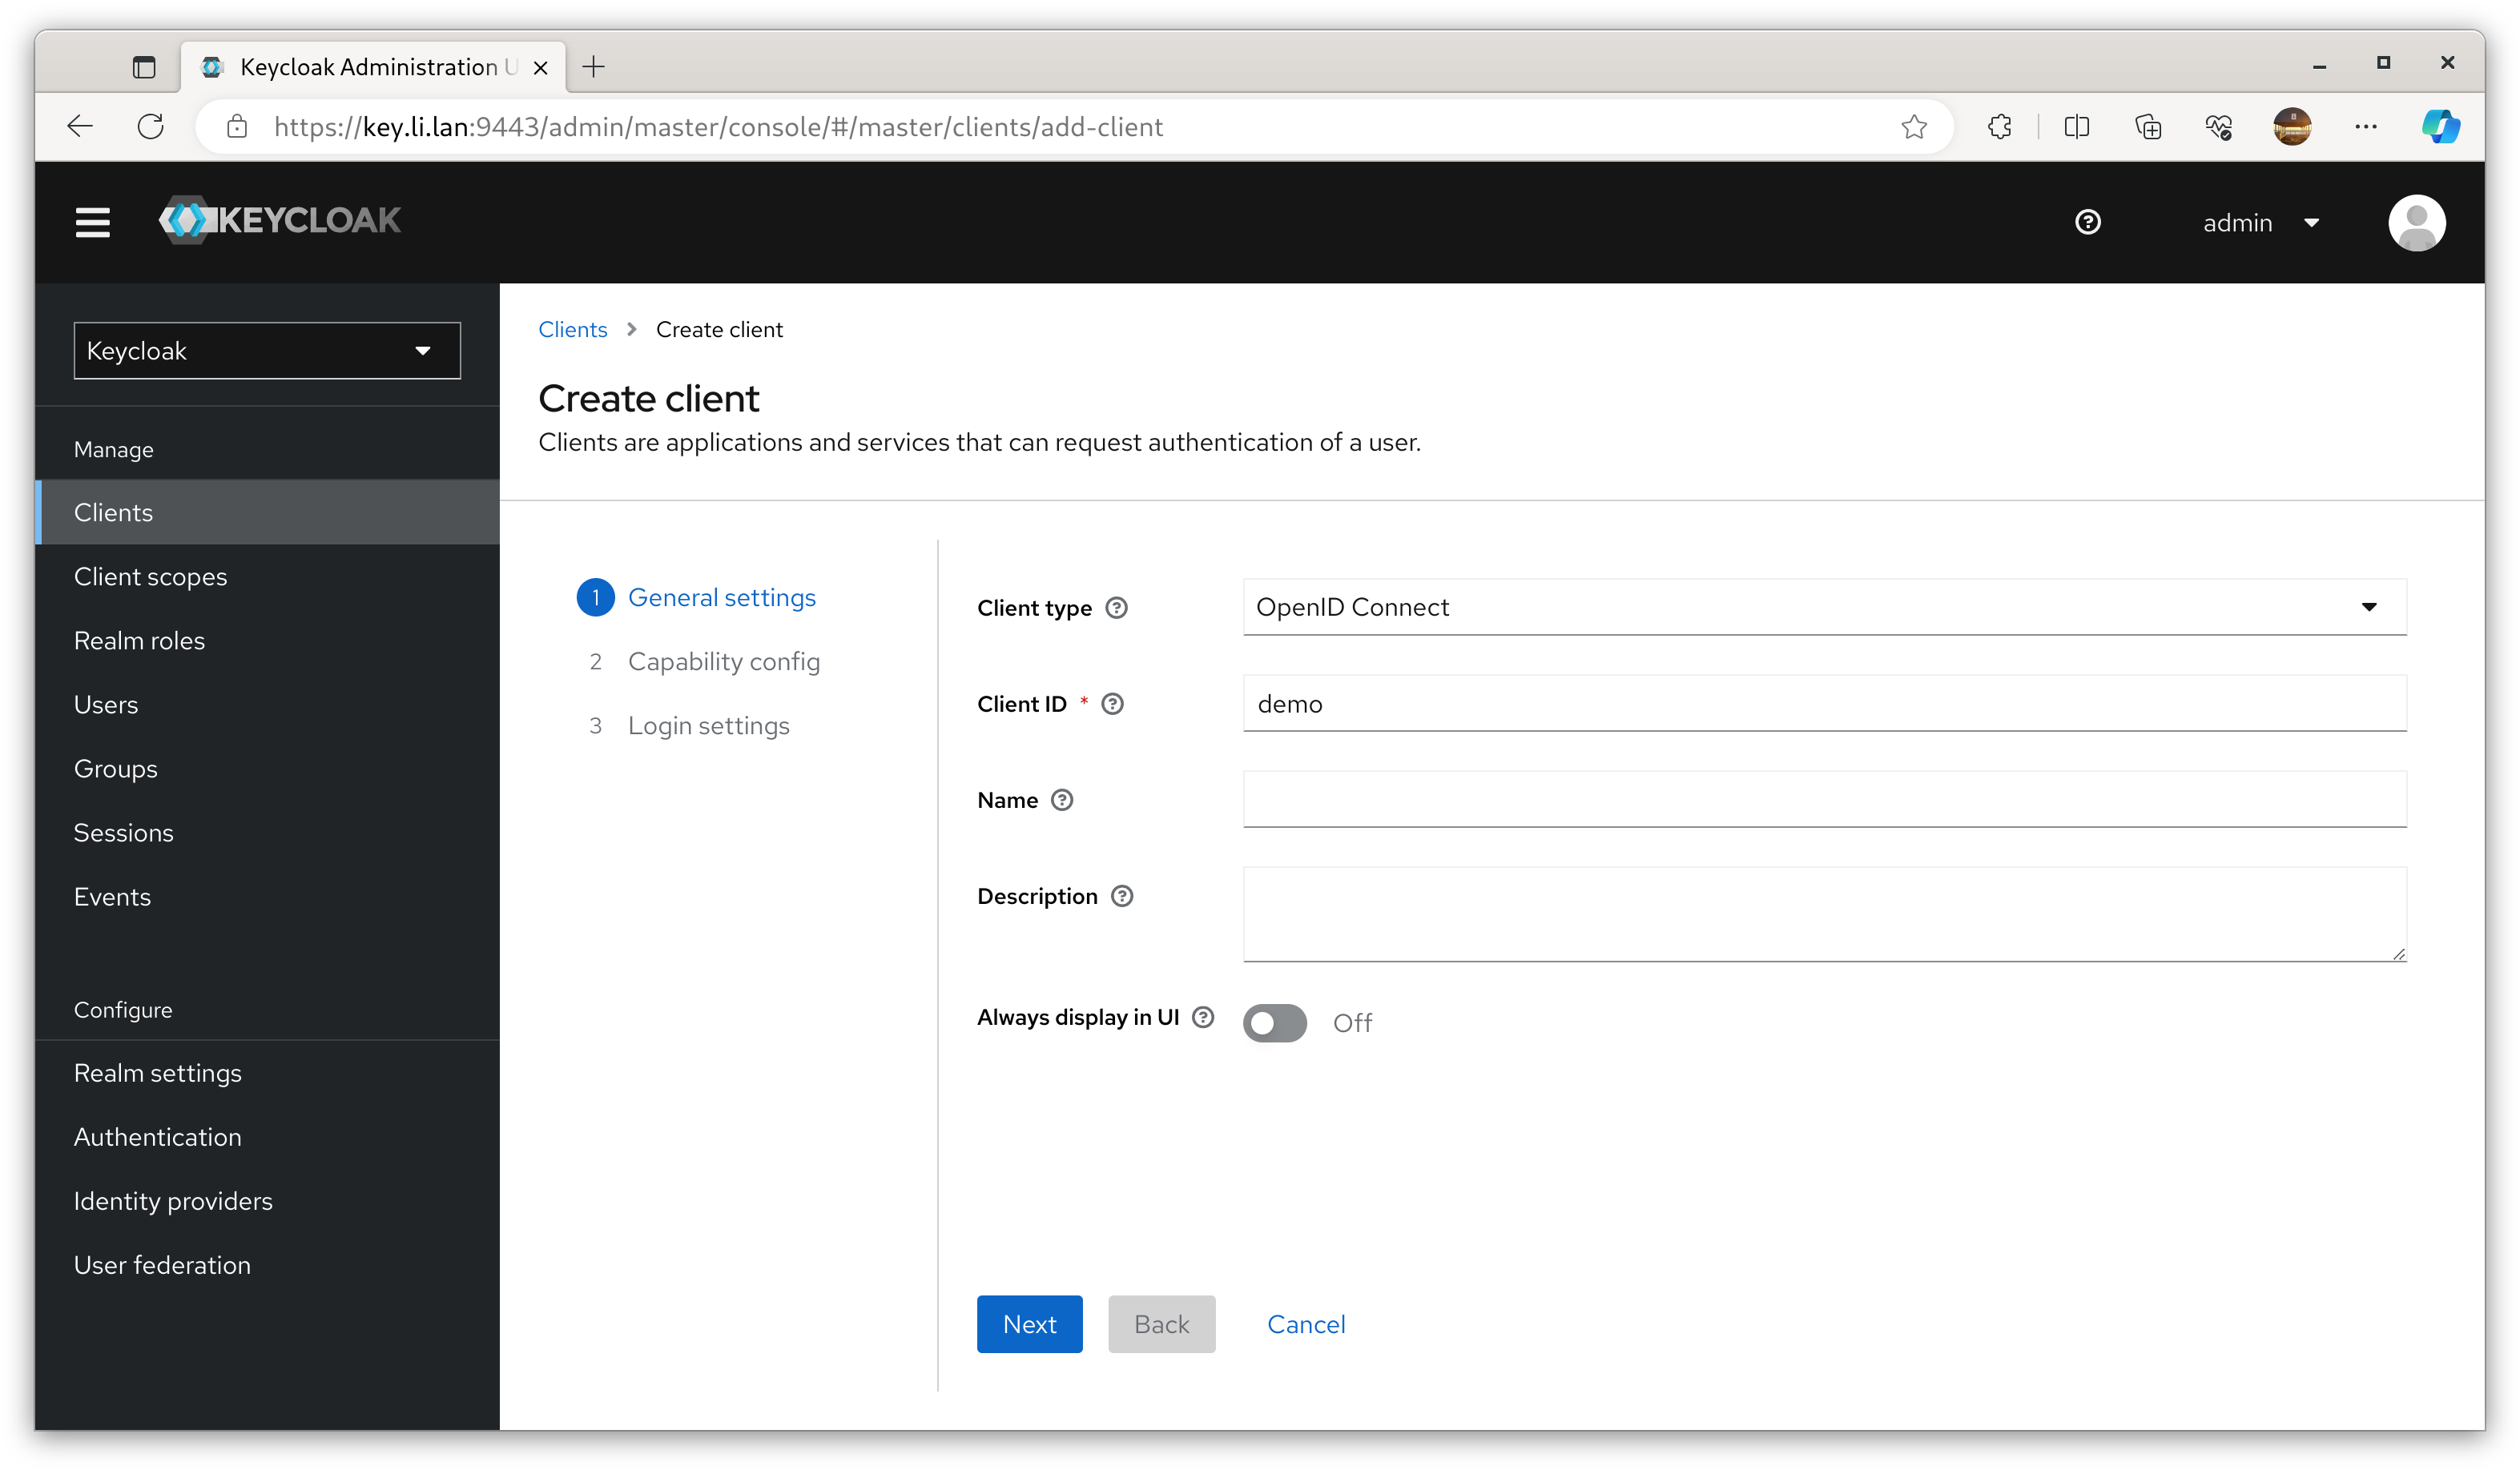Click help icon beside Client ID

click(1112, 704)
